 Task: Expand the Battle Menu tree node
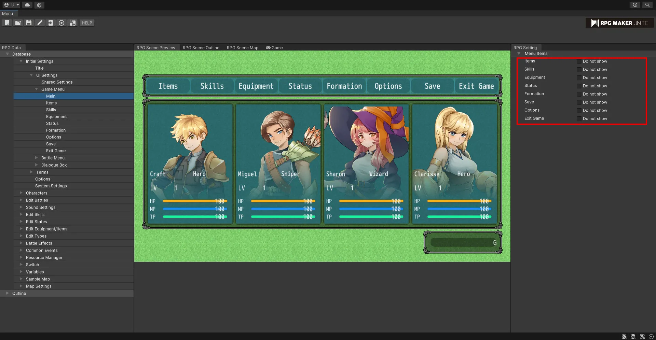37,158
